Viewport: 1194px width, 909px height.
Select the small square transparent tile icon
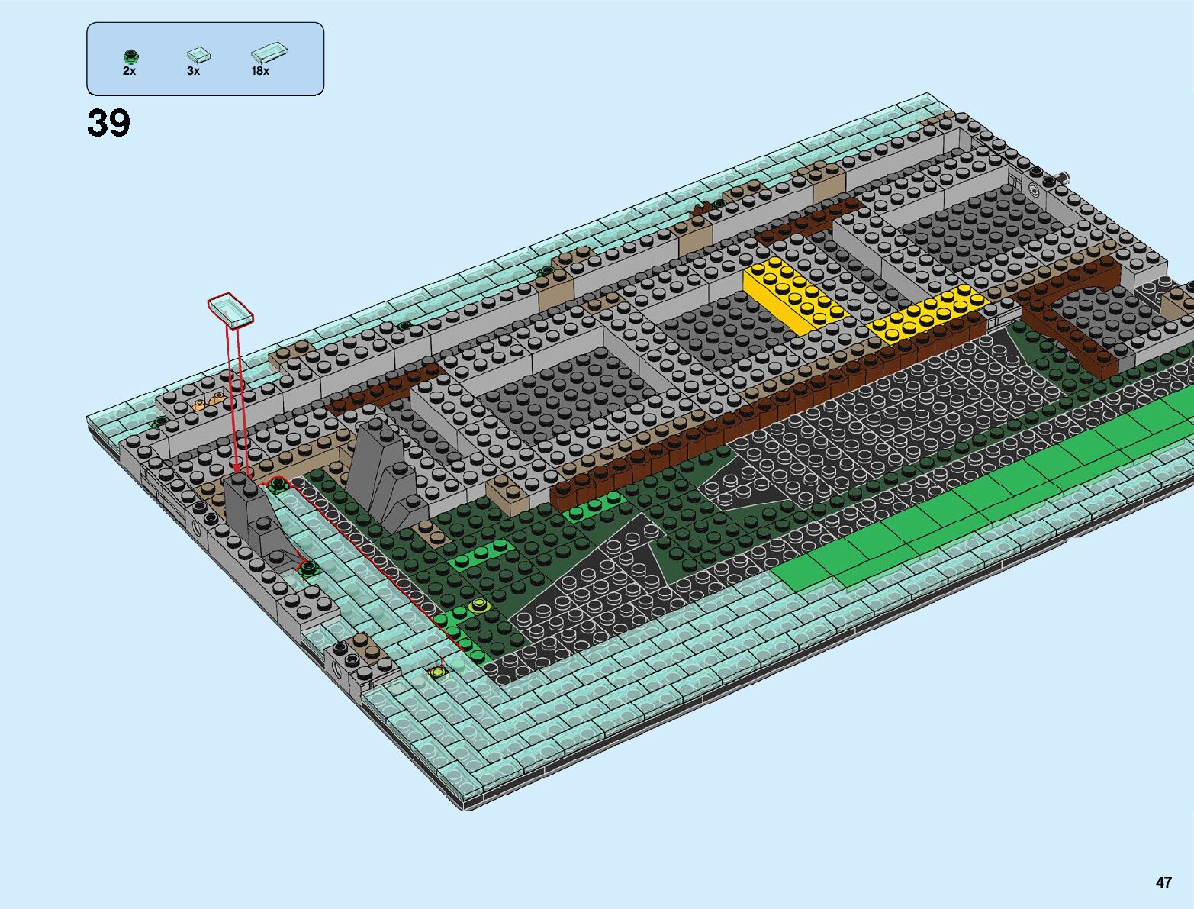point(198,54)
